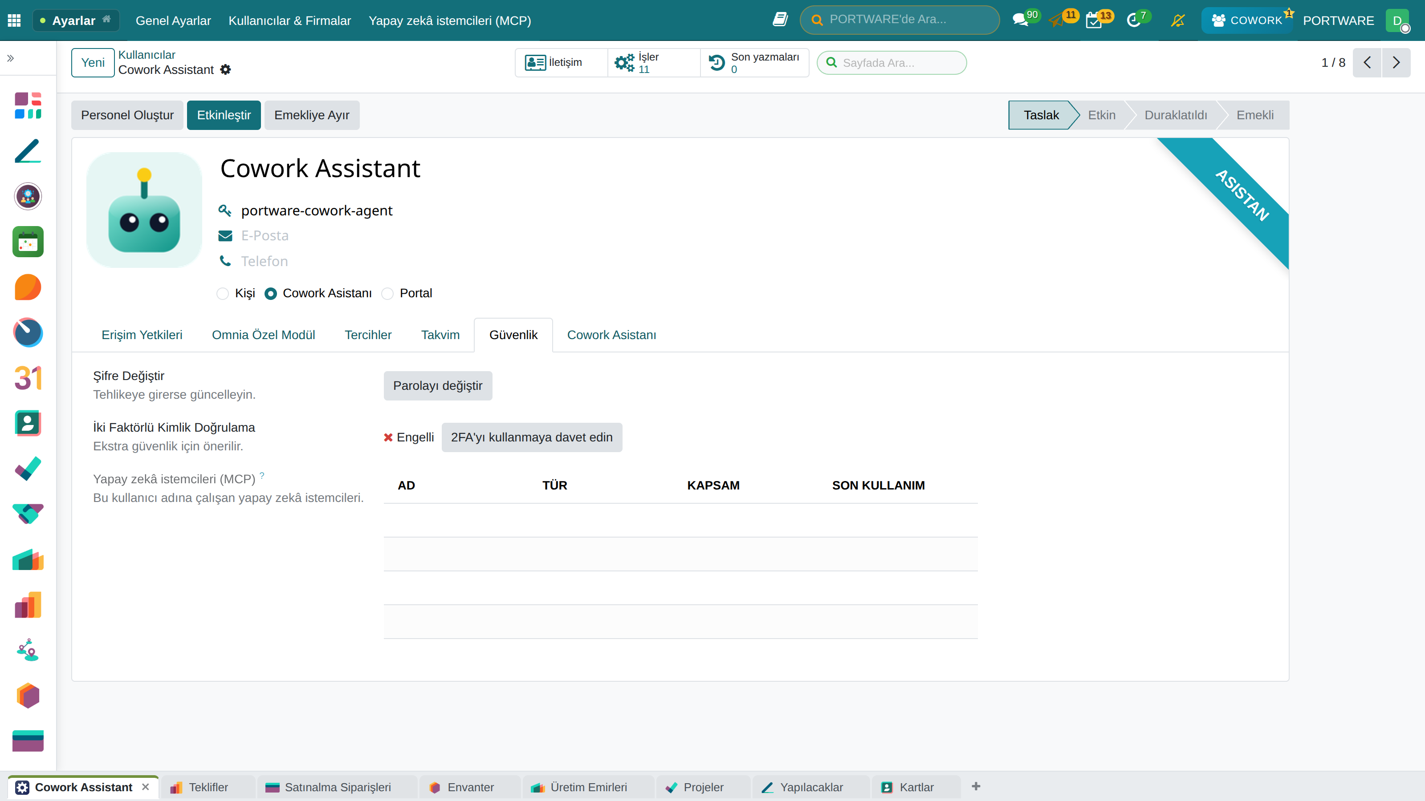Screen dimensions: 1425x801
Task: Open the COWORK company switcher
Action: coord(1247,20)
